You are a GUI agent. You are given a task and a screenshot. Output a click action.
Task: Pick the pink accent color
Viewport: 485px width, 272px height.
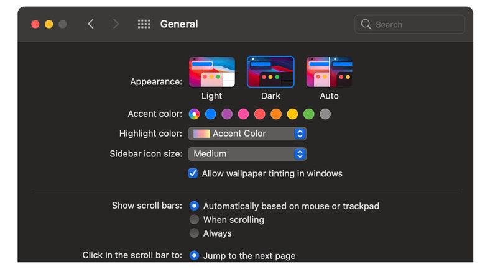pyautogui.click(x=243, y=114)
